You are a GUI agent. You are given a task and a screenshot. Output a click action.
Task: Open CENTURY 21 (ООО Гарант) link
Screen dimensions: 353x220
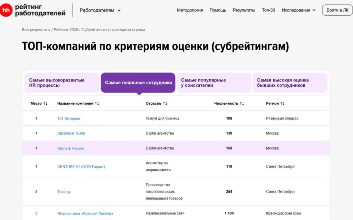point(81,167)
